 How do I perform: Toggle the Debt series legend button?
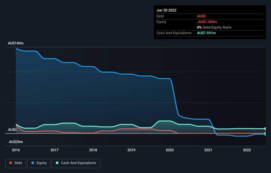coord(16,163)
